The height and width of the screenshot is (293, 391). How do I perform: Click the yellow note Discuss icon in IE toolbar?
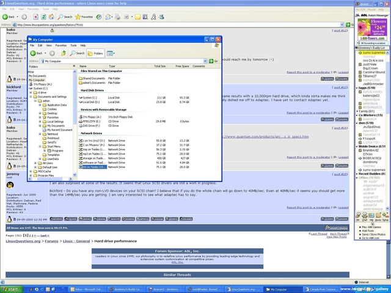tap(137, 17)
